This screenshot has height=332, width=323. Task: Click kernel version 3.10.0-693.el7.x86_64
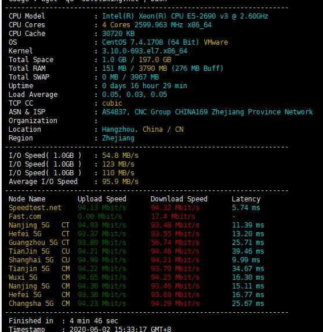(145, 51)
